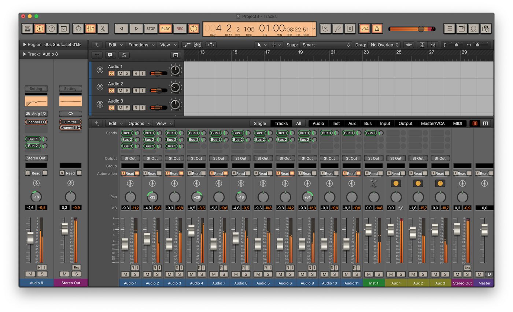Click the Replace mode button with X shield

pyautogui.click(x=325, y=29)
